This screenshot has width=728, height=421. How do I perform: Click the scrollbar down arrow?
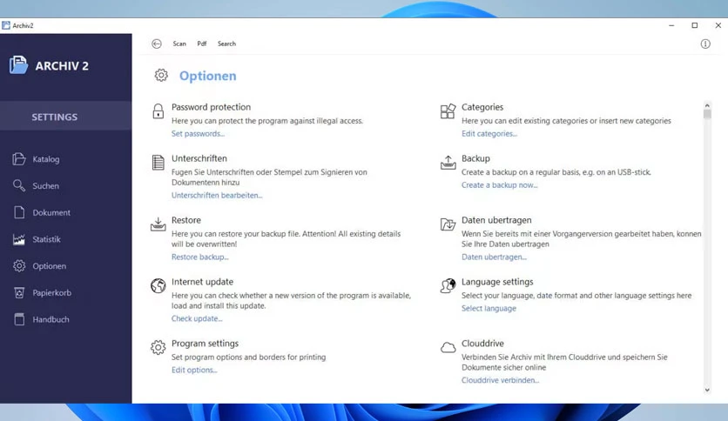tap(707, 390)
